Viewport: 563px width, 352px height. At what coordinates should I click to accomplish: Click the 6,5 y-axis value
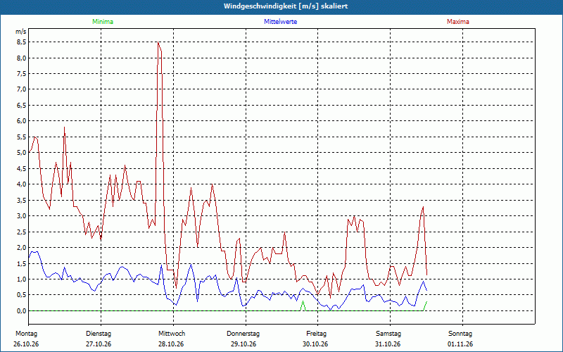tap(22, 105)
